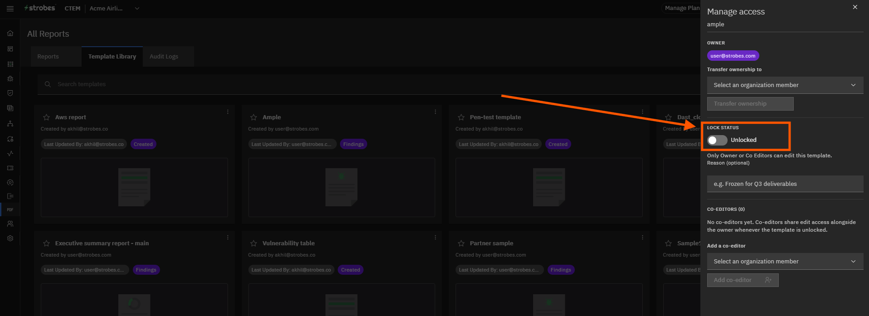Star the Partner sample template
The image size is (869, 316).
[461, 243]
